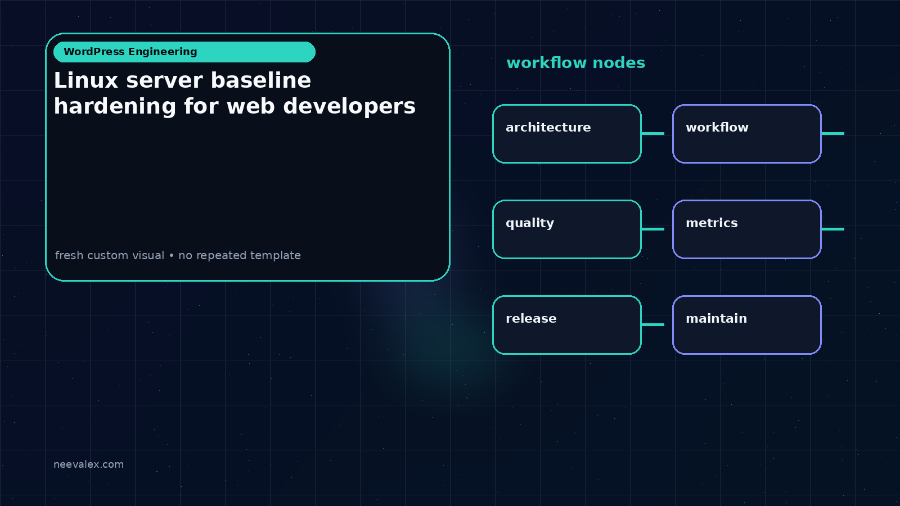Open the release node
900x506 pixels.
567,325
